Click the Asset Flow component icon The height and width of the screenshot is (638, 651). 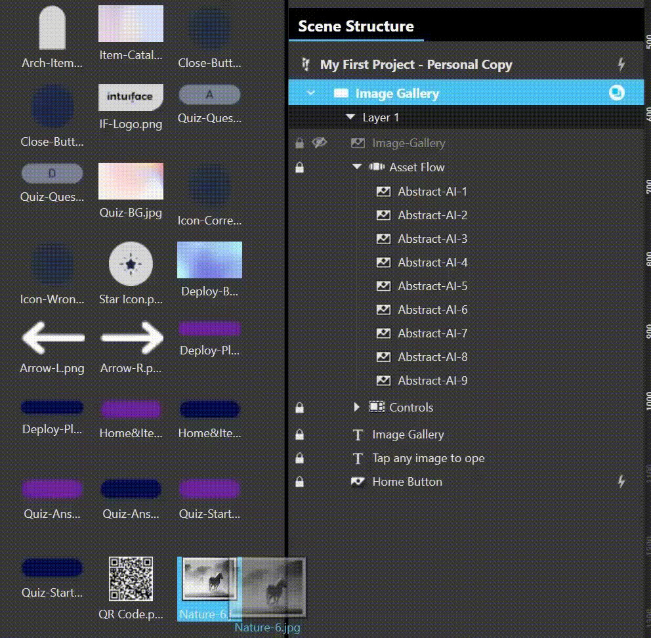point(376,167)
